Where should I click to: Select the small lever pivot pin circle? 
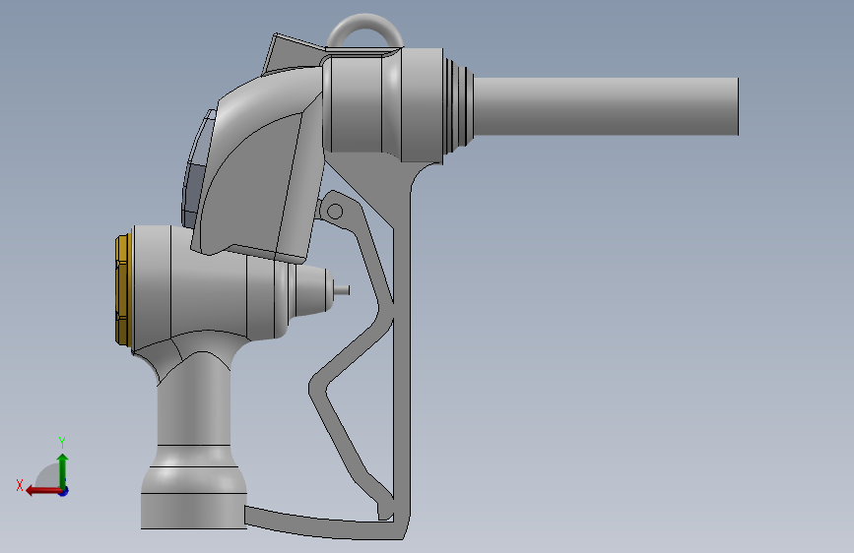pyautogui.click(x=335, y=212)
